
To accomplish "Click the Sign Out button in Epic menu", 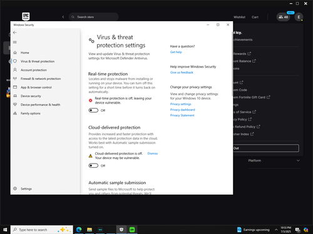I will pos(266,148).
